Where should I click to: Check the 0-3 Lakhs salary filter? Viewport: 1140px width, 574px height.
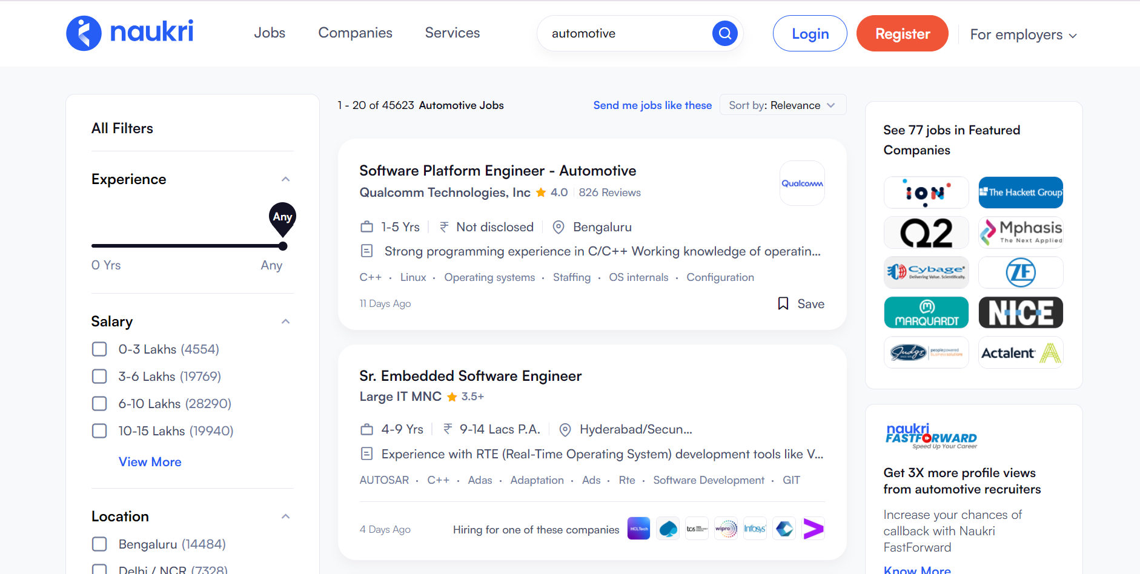coord(99,349)
